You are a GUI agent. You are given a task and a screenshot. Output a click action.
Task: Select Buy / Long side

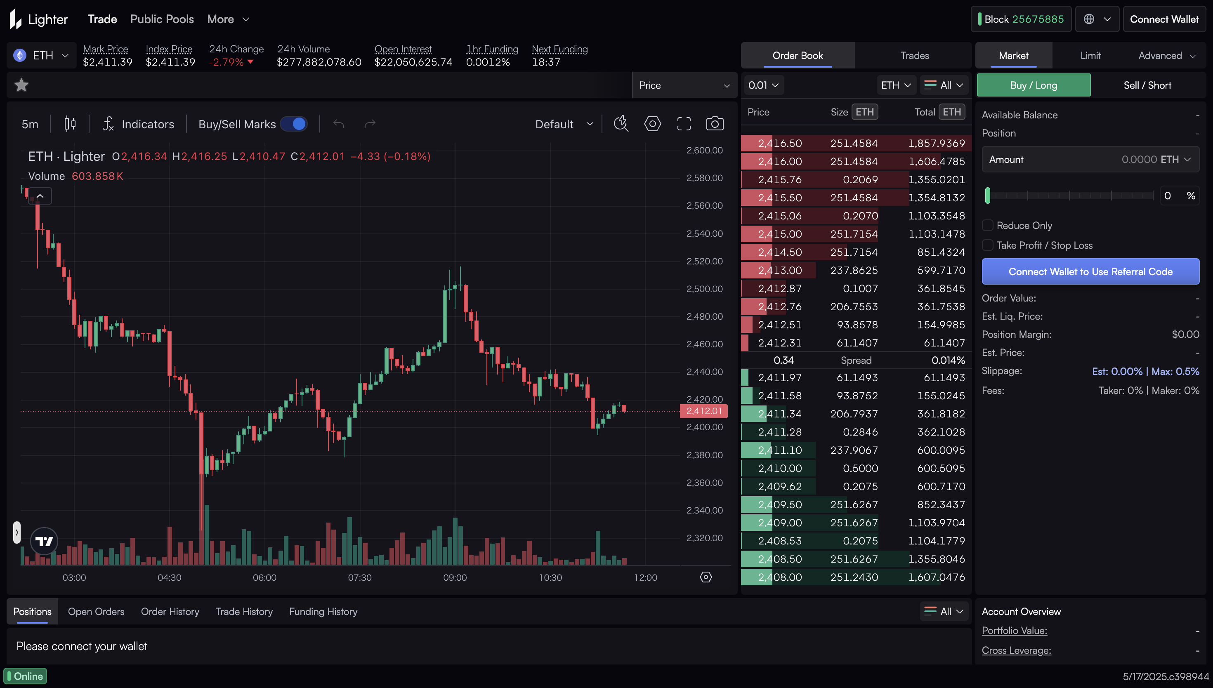[x=1034, y=85]
